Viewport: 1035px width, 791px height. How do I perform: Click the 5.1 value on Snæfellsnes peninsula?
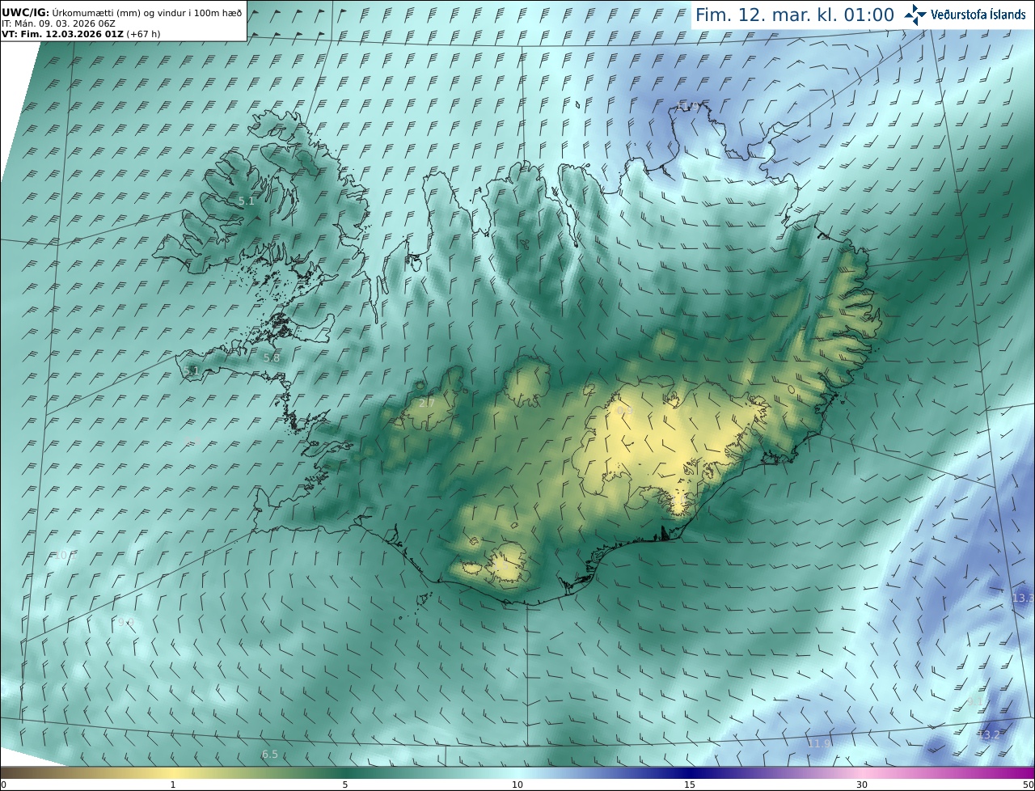[192, 370]
